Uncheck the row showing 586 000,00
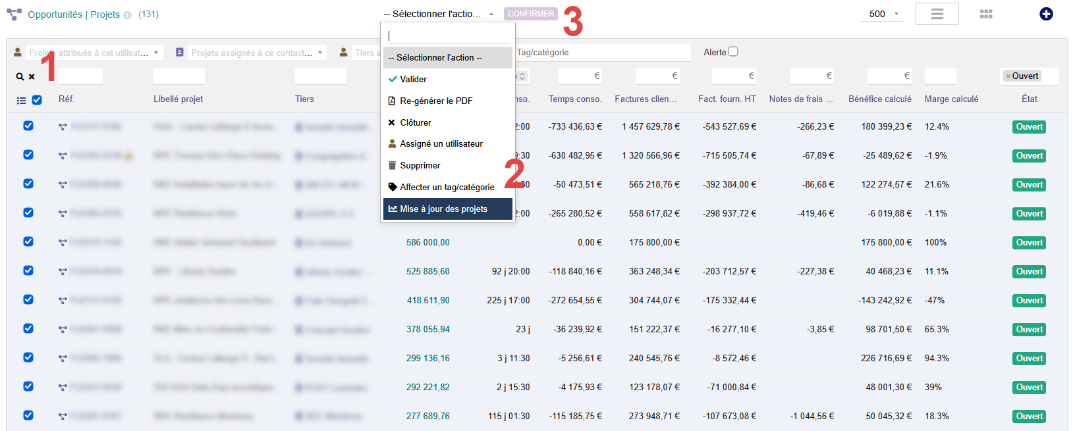 click(28, 241)
